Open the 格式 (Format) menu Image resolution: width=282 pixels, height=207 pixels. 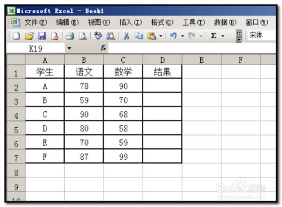coord(160,22)
